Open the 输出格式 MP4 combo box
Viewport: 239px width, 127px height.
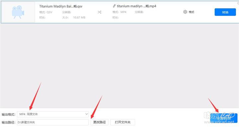[53, 114]
